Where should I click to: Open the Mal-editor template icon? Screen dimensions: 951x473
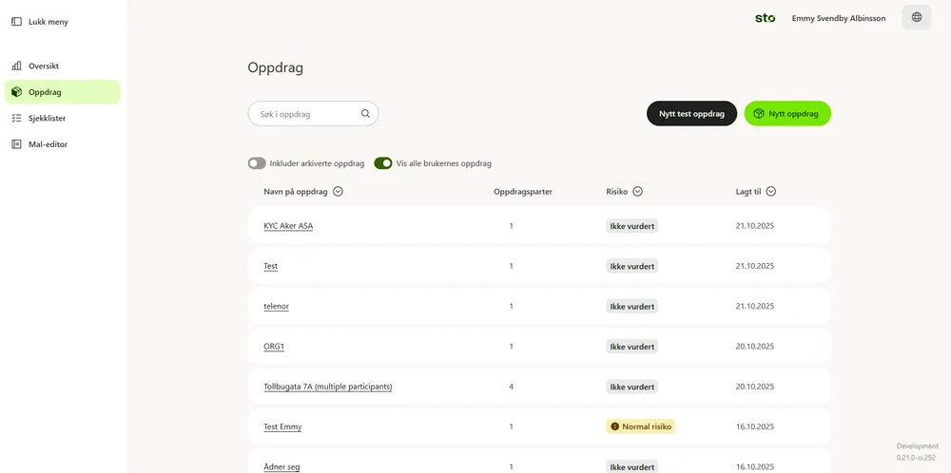tap(16, 144)
